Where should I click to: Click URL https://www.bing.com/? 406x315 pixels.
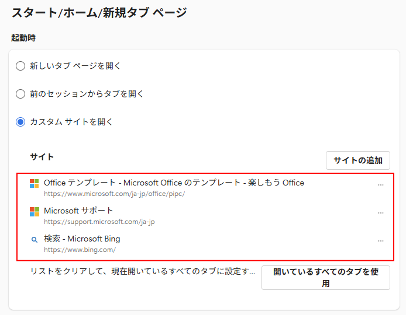(80, 250)
